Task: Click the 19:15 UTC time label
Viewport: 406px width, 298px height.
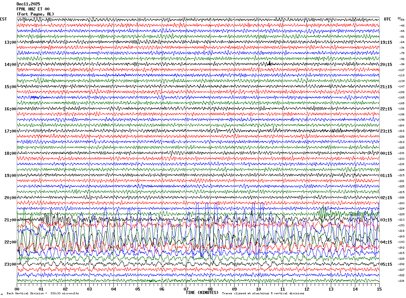Action: point(386,42)
